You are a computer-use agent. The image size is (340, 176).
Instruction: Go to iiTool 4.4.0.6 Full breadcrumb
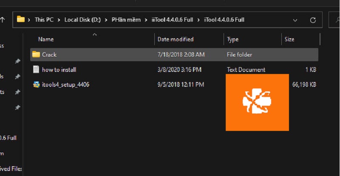tap(172, 20)
